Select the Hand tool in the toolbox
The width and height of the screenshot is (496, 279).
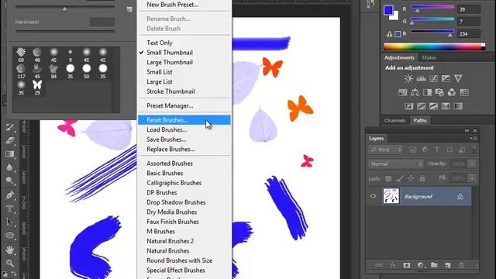click(10, 250)
